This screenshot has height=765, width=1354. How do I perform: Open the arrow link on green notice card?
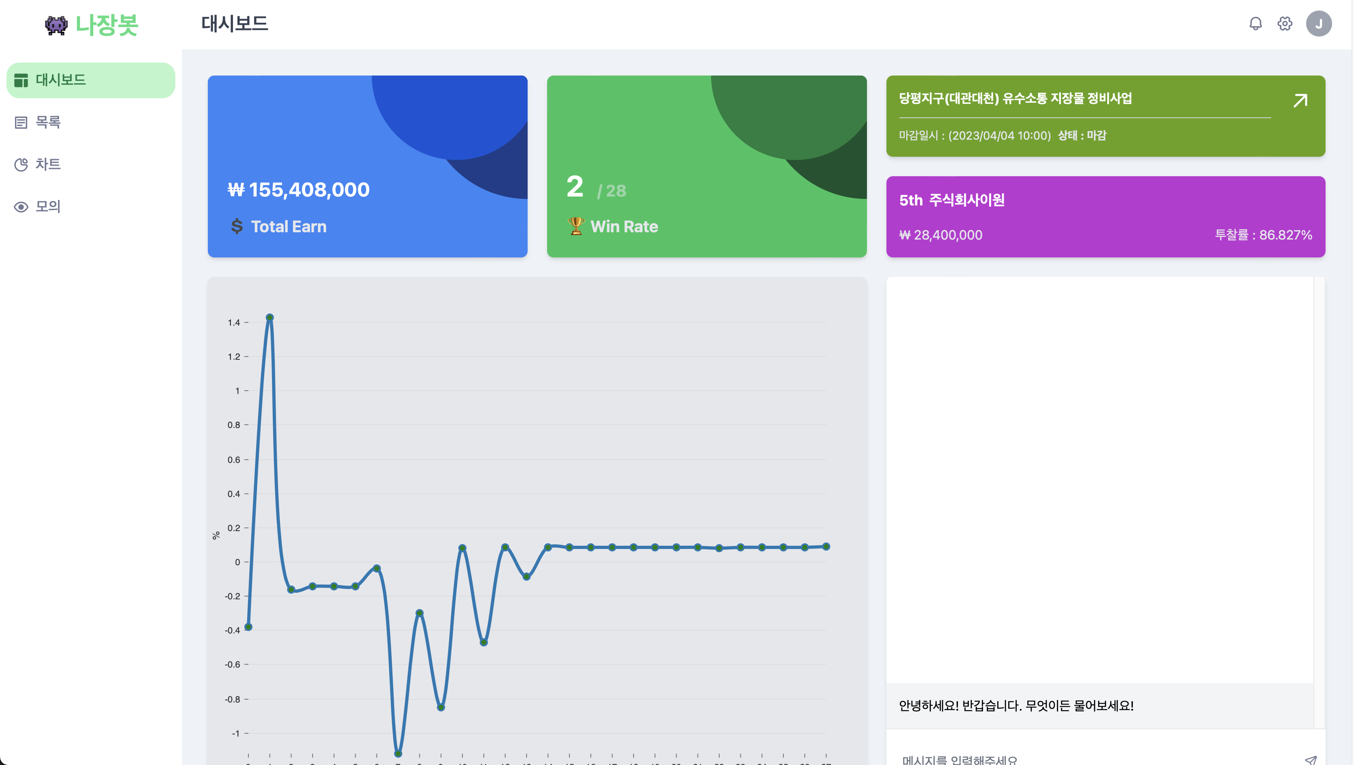(1300, 100)
